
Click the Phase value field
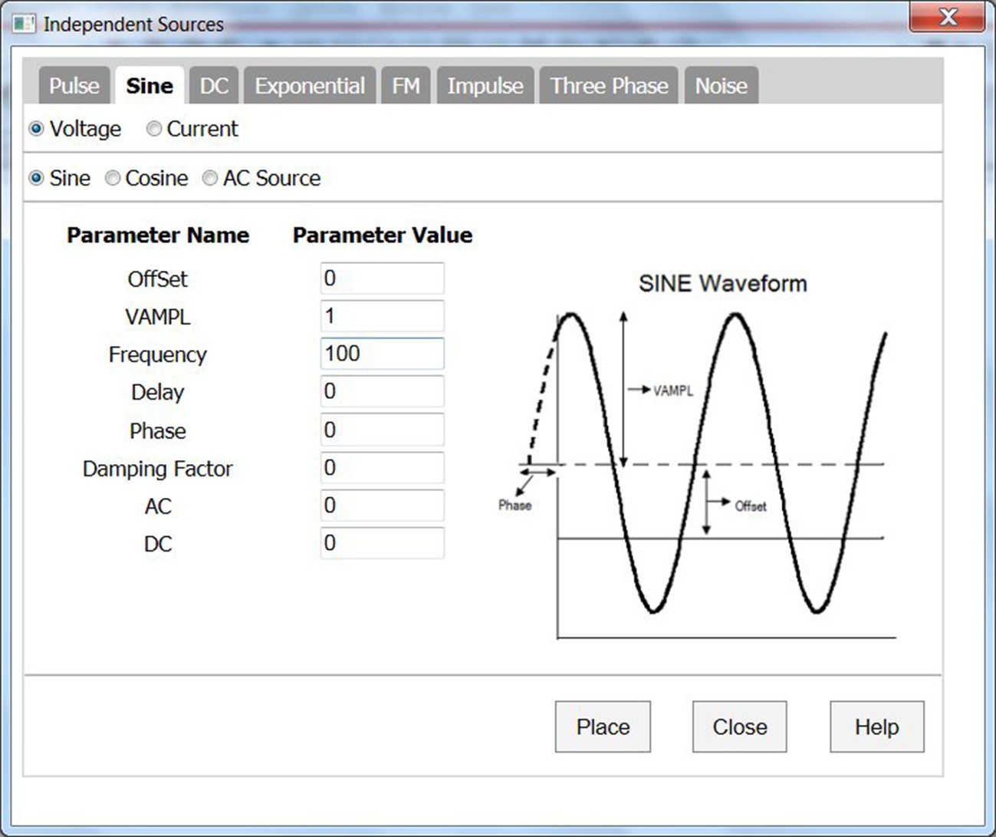(x=382, y=430)
